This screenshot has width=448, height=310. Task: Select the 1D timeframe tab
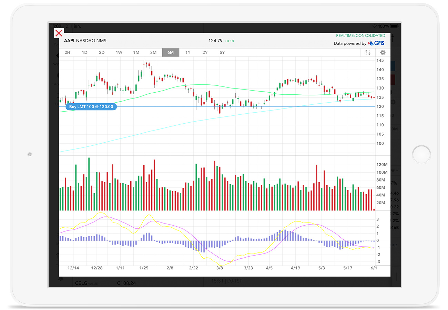84,52
